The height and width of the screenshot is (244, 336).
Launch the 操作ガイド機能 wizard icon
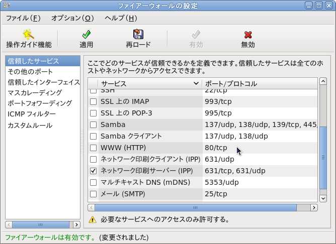point(28,34)
